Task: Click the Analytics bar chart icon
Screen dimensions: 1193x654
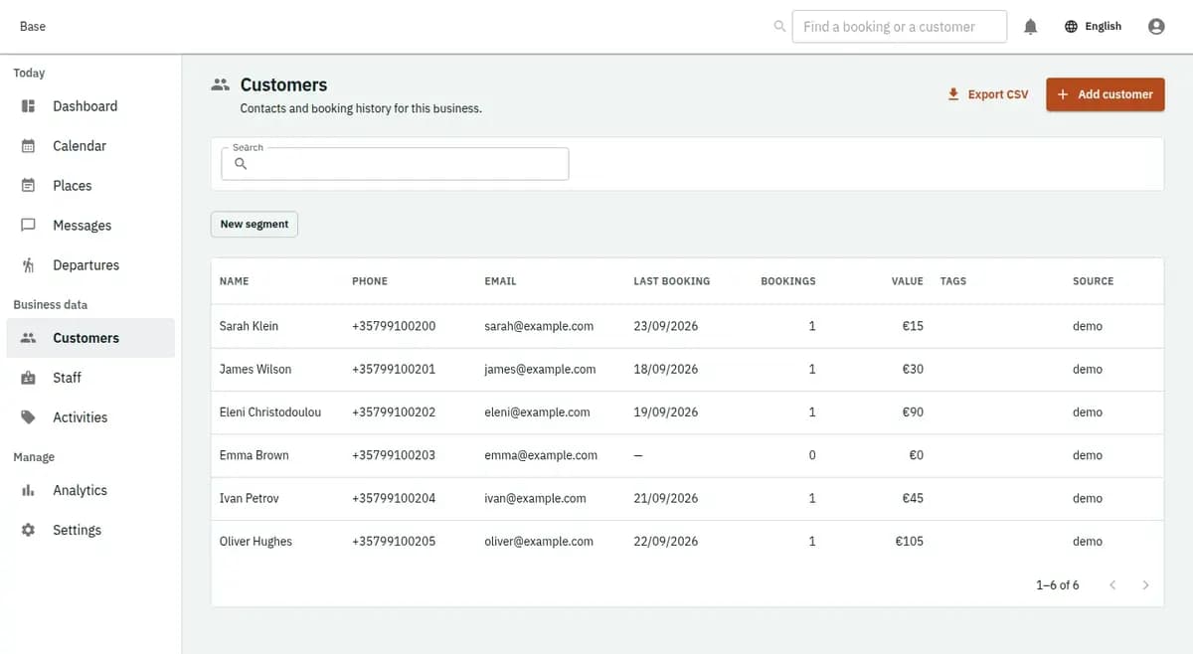Action: (29, 490)
